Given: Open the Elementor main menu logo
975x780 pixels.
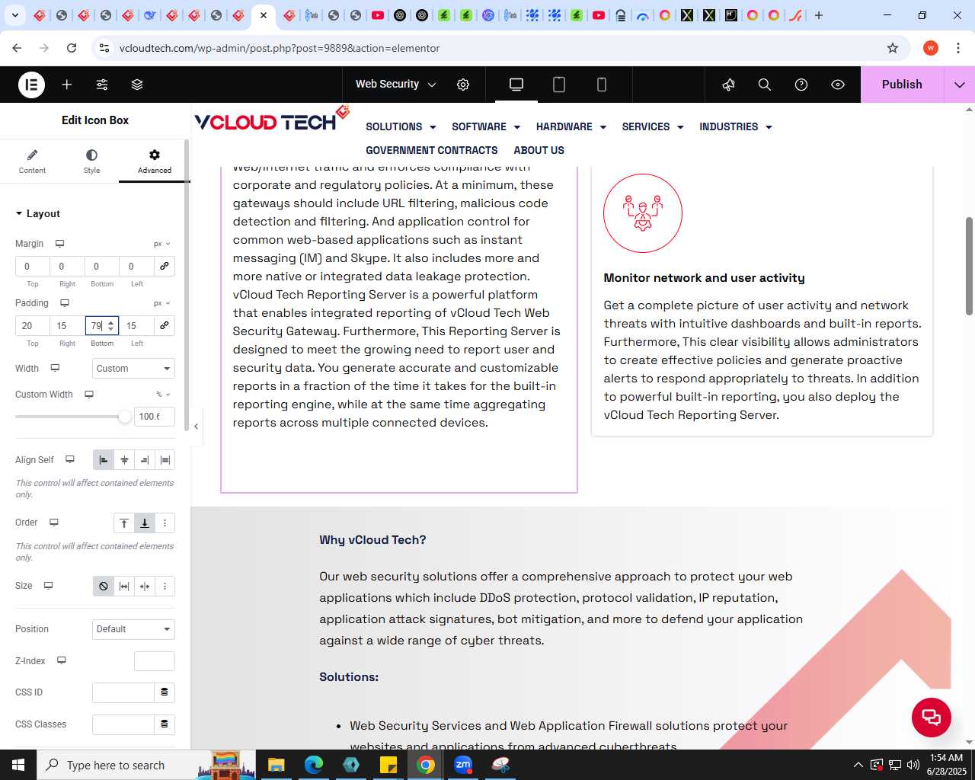Looking at the screenshot, I should [31, 85].
